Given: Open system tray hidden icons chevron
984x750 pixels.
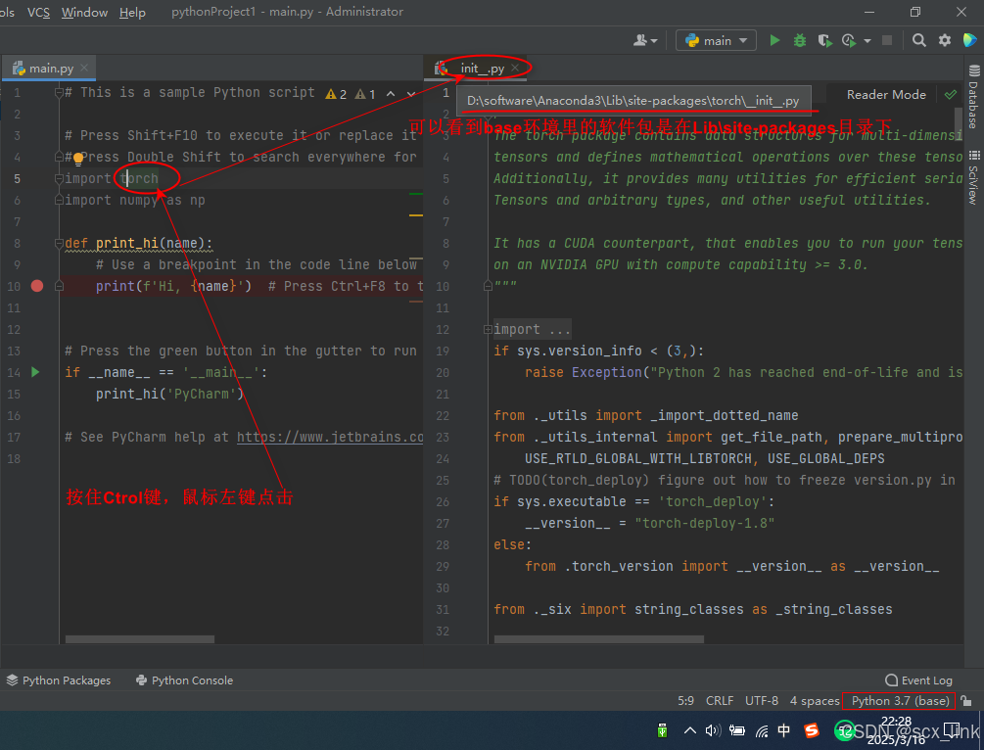Looking at the screenshot, I should click(x=689, y=730).
